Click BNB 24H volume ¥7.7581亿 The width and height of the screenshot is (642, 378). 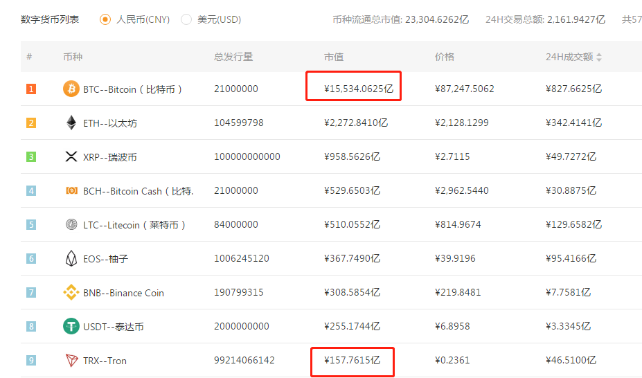point(569,292)
